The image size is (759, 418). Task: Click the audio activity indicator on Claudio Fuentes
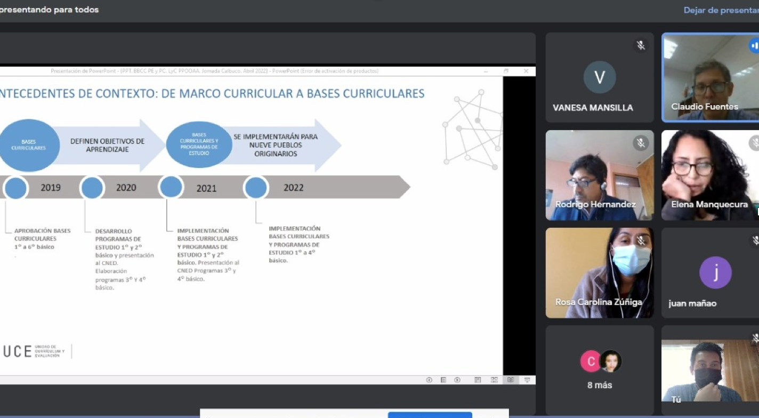pyautogui.click(x=754, y=46)
